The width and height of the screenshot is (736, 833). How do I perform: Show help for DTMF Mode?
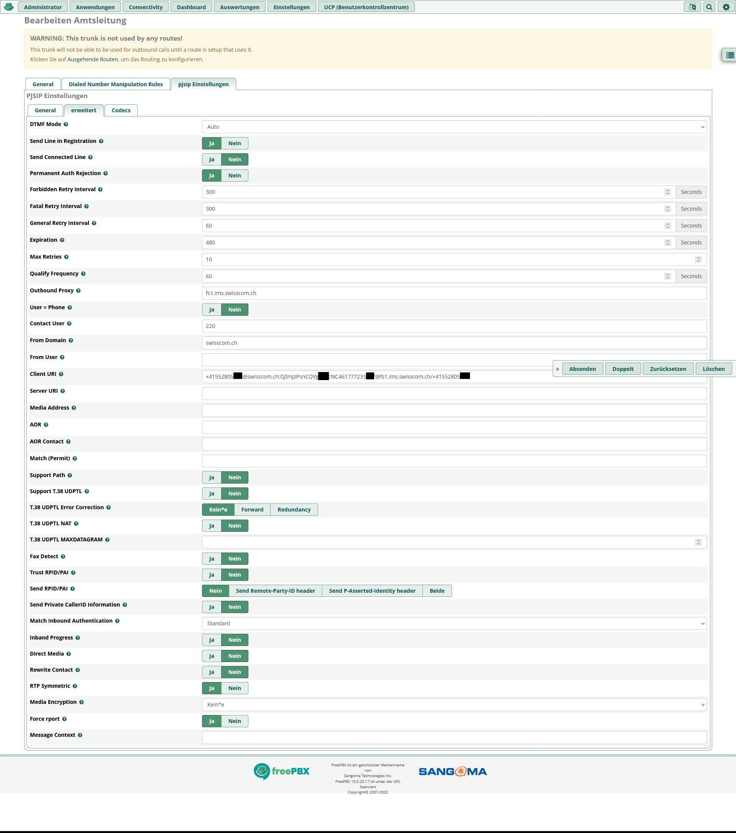tap(66, 124)
